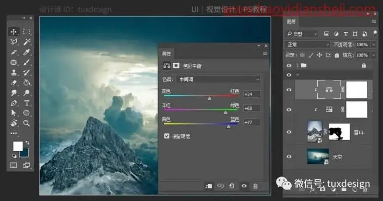
Task: Expand the collapsed folder group
Action: (297, 65)
